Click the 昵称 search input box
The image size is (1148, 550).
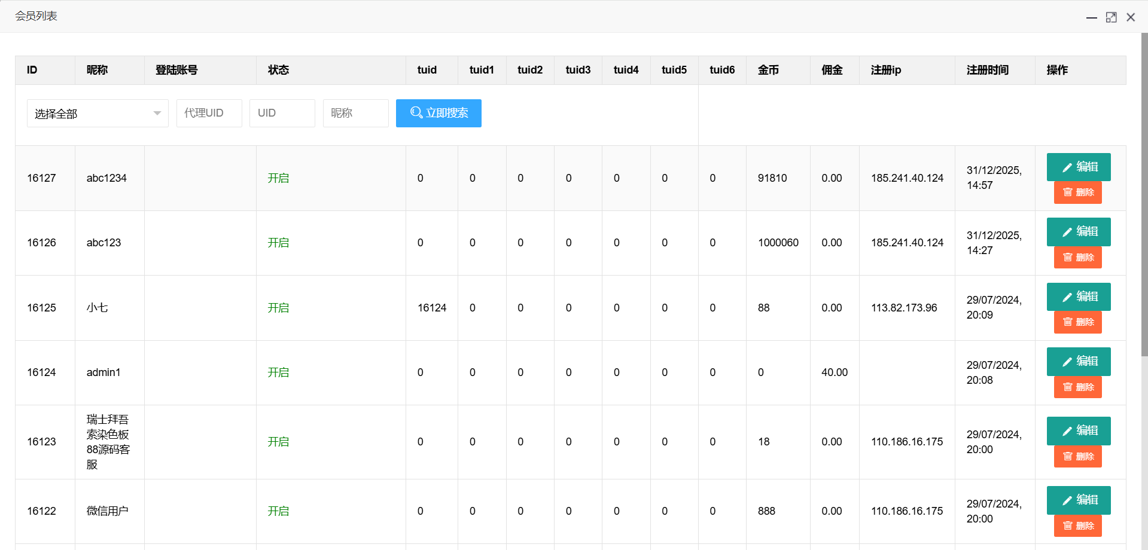355,113
